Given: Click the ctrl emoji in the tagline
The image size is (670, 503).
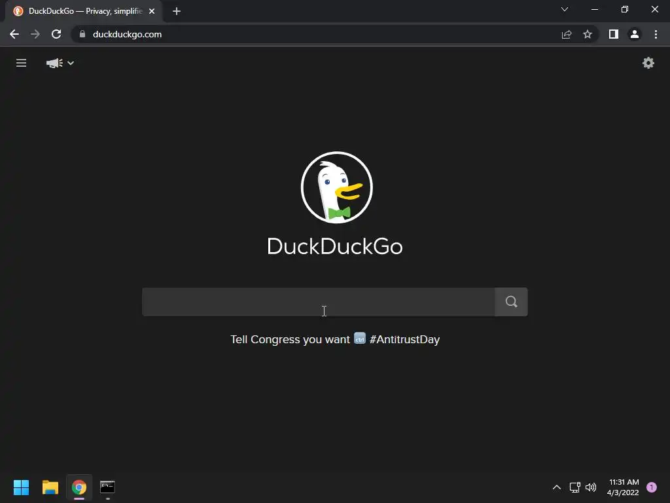Looking at the screenshot, I should (x=360, y=339).
